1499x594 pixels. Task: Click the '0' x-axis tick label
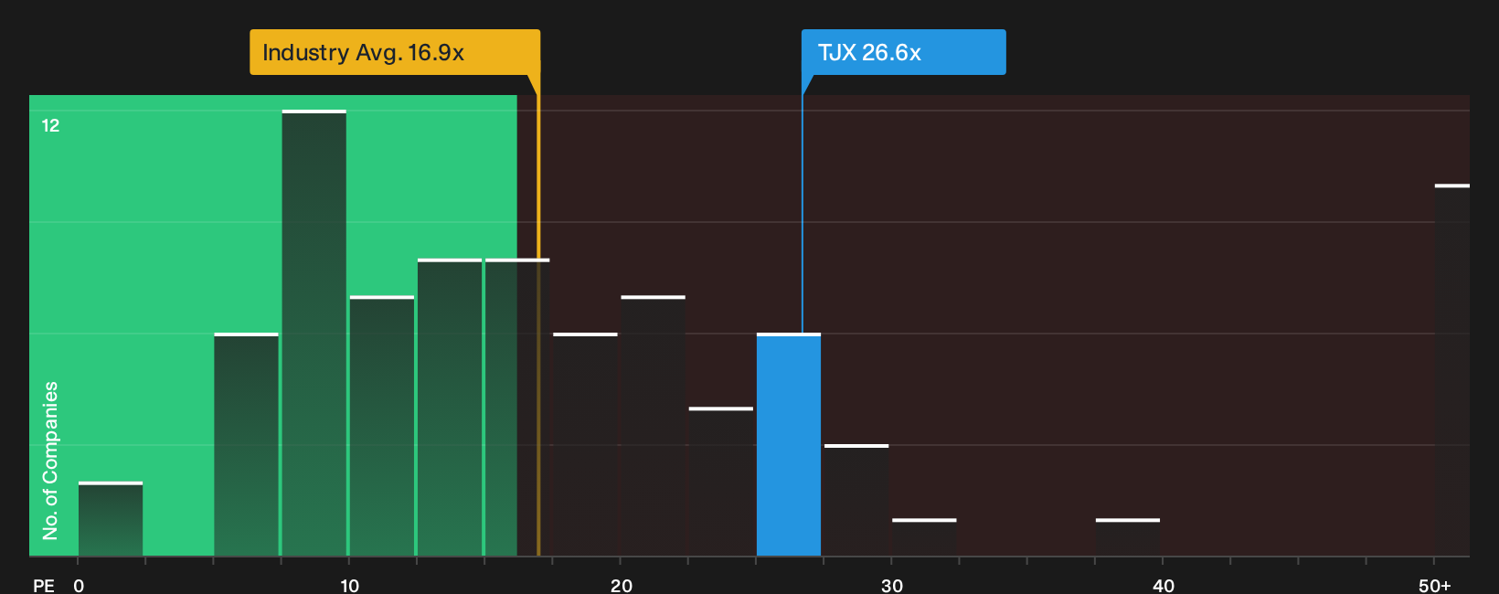[x=79, y=585]
